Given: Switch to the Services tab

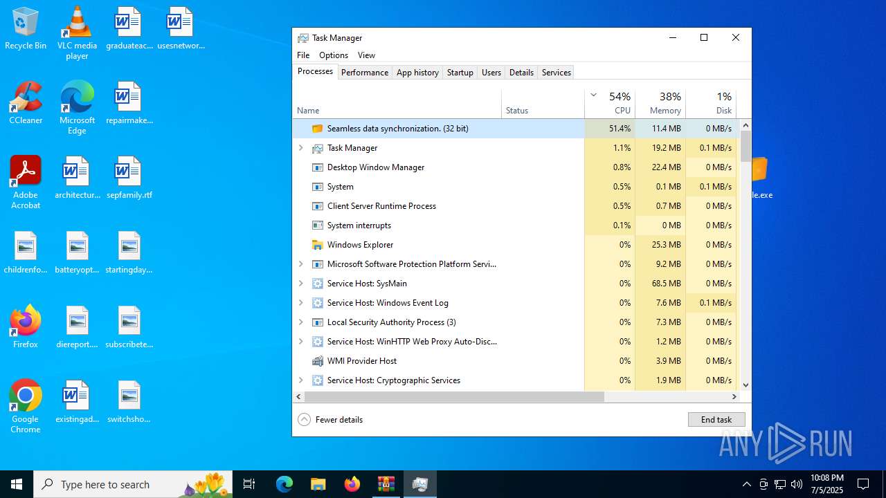Looking at the screenshot, I should tap(557, 73).
